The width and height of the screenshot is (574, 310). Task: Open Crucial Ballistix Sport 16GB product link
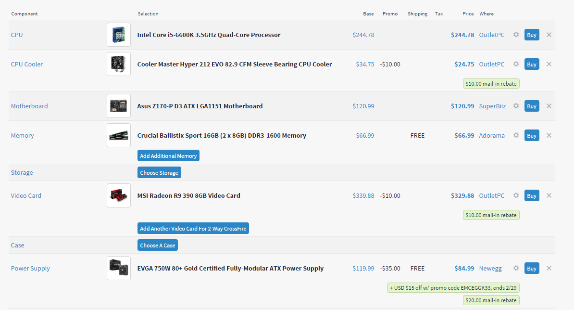click(x=222, y=135)
